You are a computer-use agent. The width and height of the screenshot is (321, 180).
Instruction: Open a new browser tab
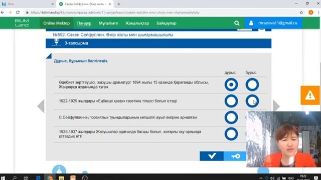(x=119, y=4)
